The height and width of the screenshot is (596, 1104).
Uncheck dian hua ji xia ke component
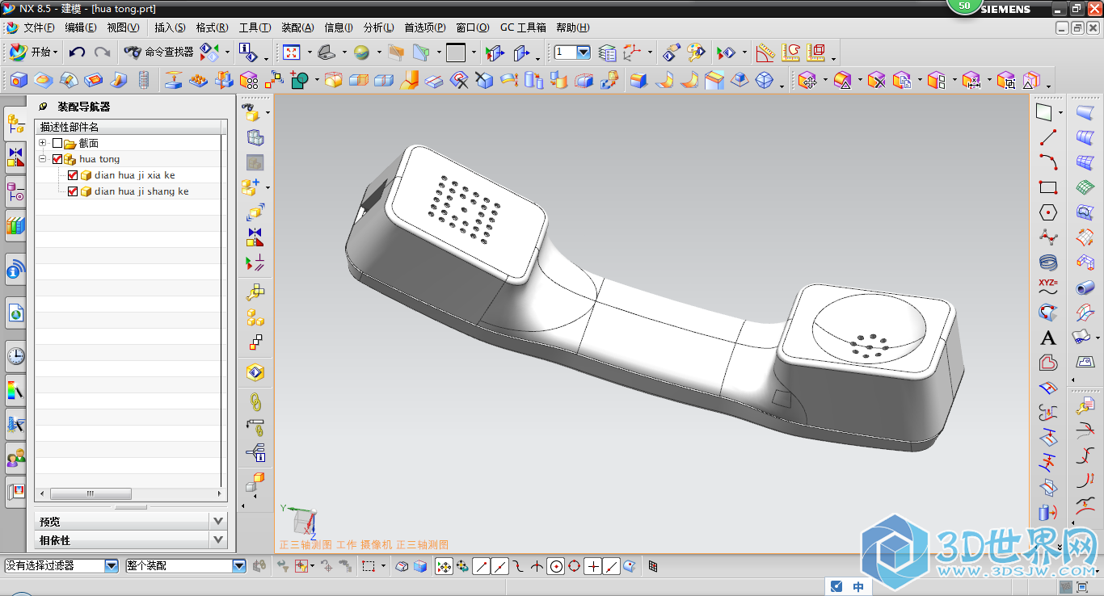point(73,175)
